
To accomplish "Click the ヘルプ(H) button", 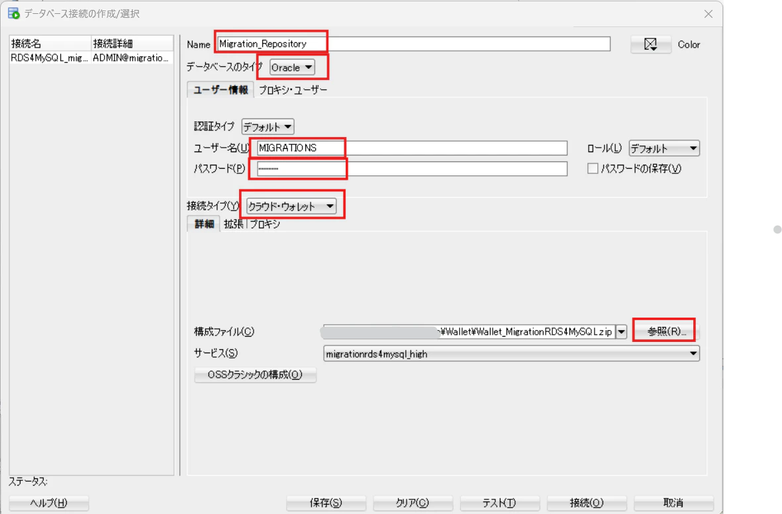I will tap(49, 503).
